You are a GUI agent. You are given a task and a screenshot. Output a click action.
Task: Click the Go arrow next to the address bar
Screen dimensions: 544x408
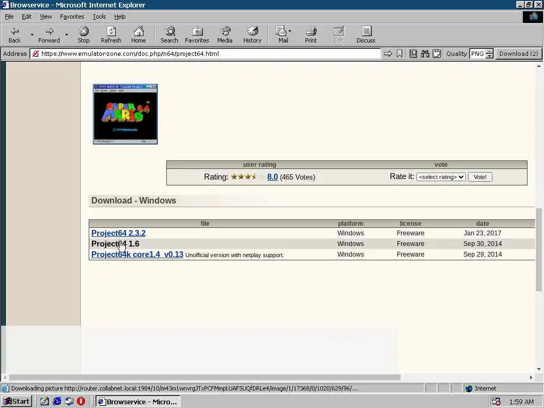pyautogui.click(x=388, y=54)
